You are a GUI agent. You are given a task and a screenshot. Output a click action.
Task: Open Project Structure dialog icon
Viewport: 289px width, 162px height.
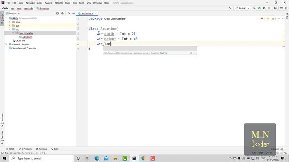point(275,8)
